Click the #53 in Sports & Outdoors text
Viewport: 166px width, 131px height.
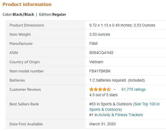[x=110, y=104]
